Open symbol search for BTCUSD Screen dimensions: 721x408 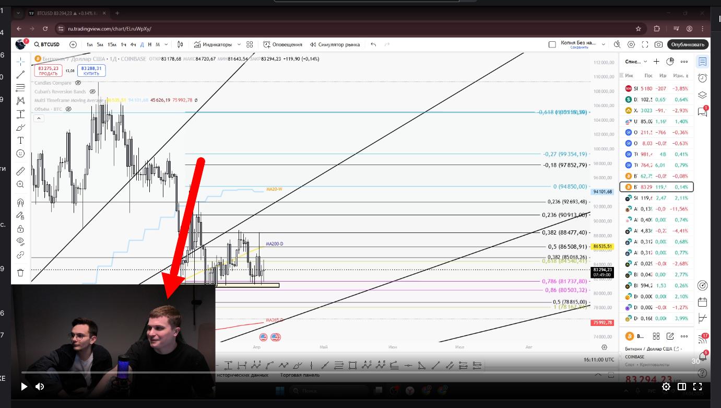(47, 44)
